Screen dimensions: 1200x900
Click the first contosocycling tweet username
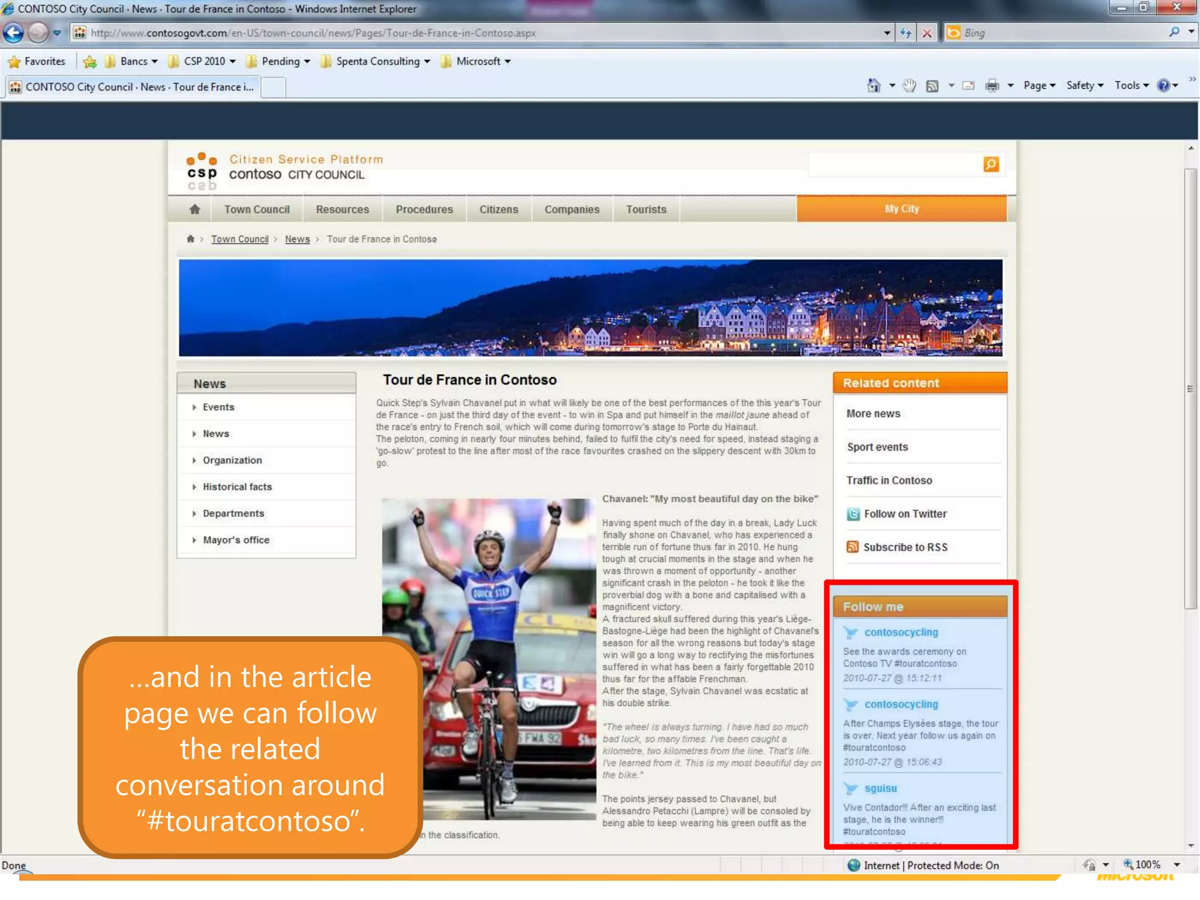[x=901, y=632]
